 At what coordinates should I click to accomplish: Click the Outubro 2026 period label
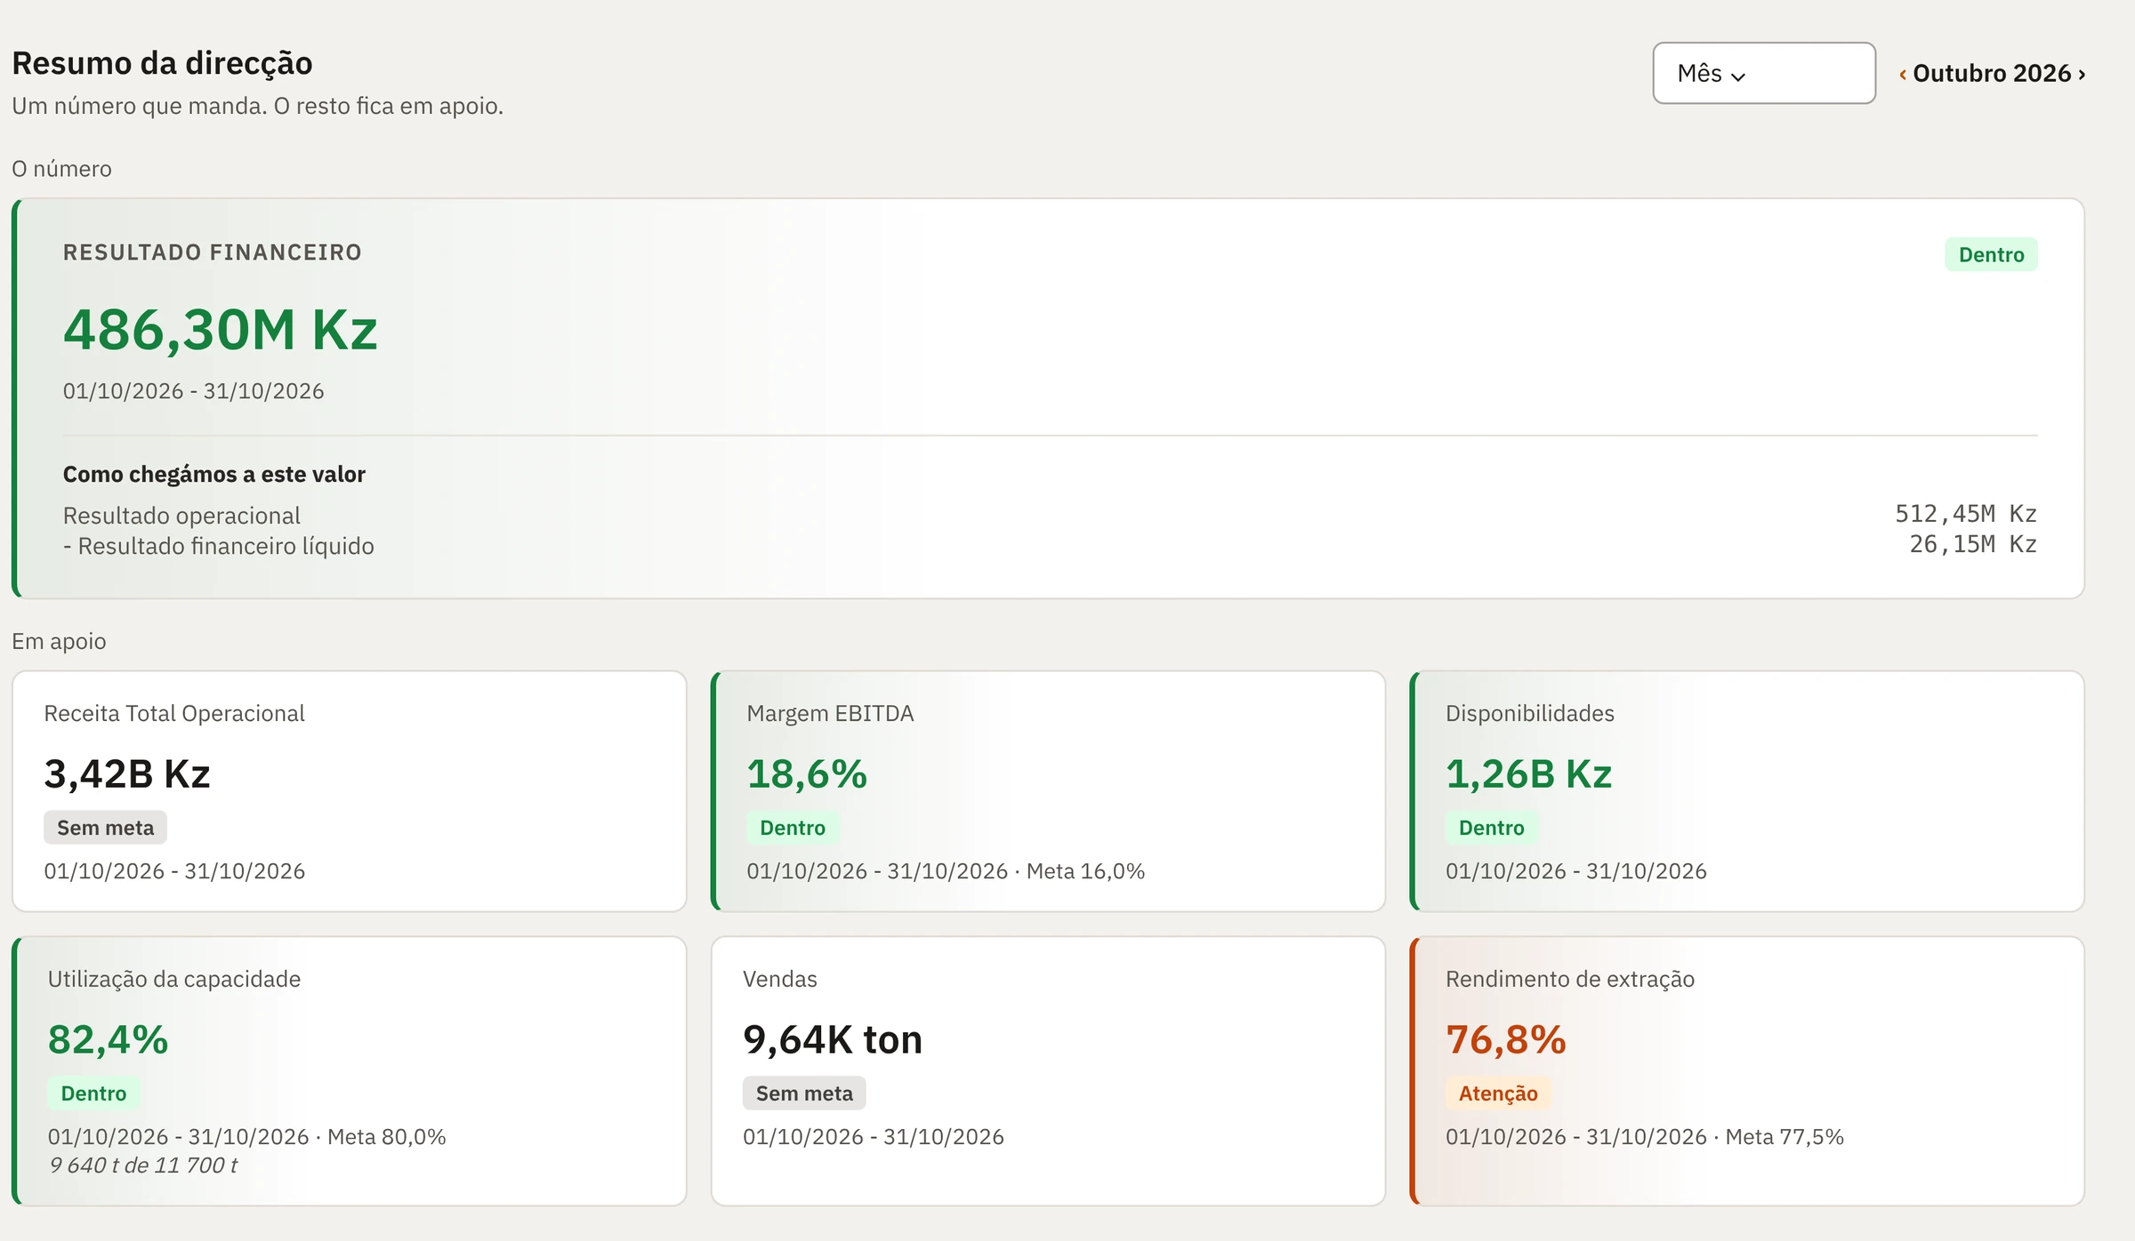[1992, 73]
